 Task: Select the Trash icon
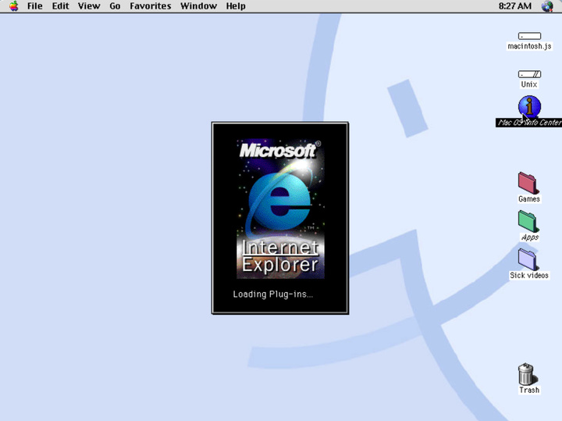coord(528,374)
